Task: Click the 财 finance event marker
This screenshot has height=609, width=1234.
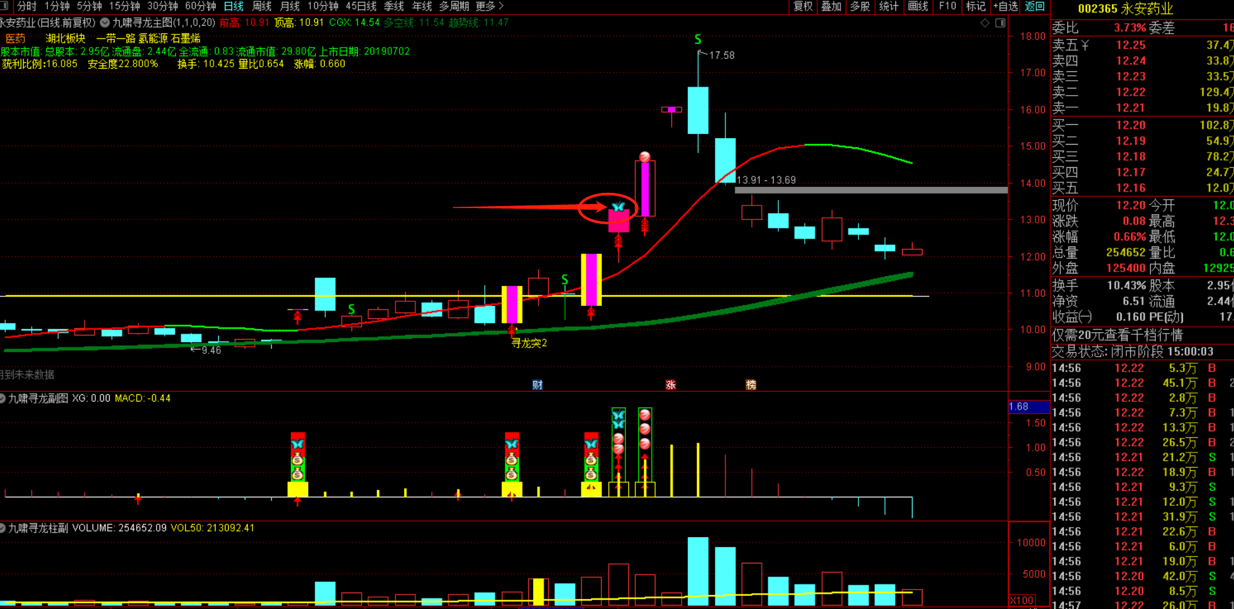Action: click(538, 385)
